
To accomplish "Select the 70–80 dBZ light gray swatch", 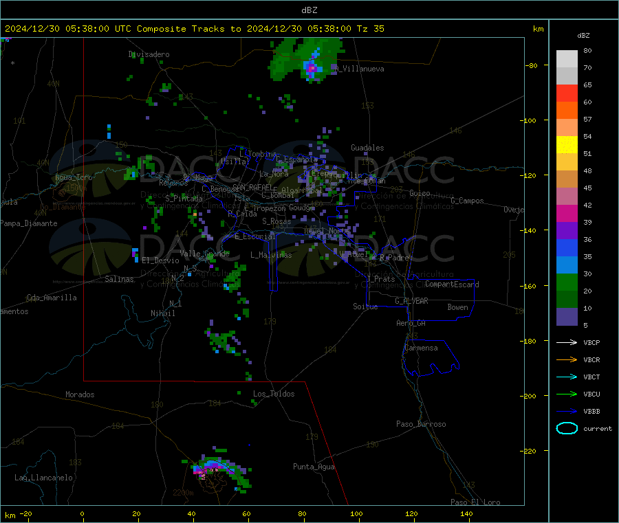I will (567, 59).
